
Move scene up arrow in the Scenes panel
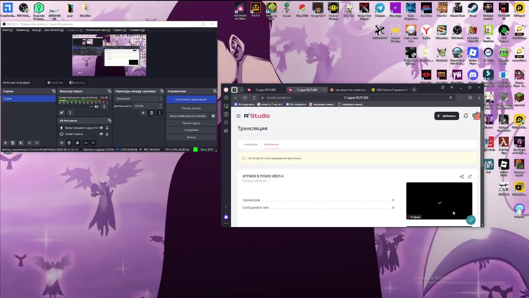click(29, 143)
